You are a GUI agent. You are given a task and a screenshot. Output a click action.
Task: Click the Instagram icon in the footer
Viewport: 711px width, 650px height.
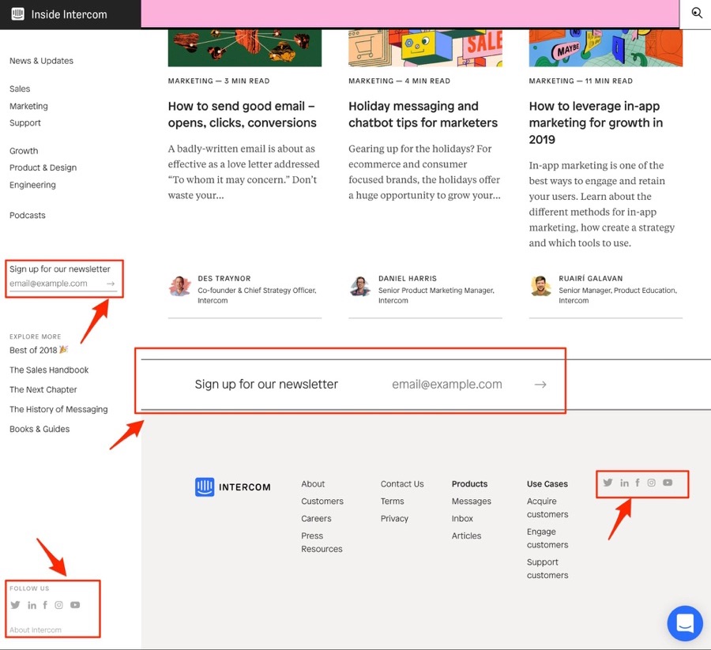click(651, 483)
